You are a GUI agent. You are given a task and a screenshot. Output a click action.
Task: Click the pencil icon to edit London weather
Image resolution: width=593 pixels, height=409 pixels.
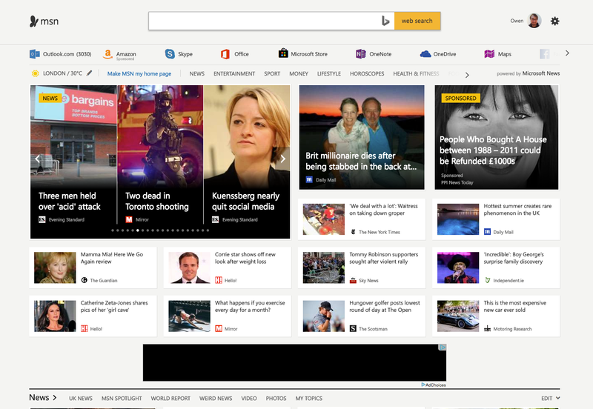pyautogui.click(x=89, y=73)
